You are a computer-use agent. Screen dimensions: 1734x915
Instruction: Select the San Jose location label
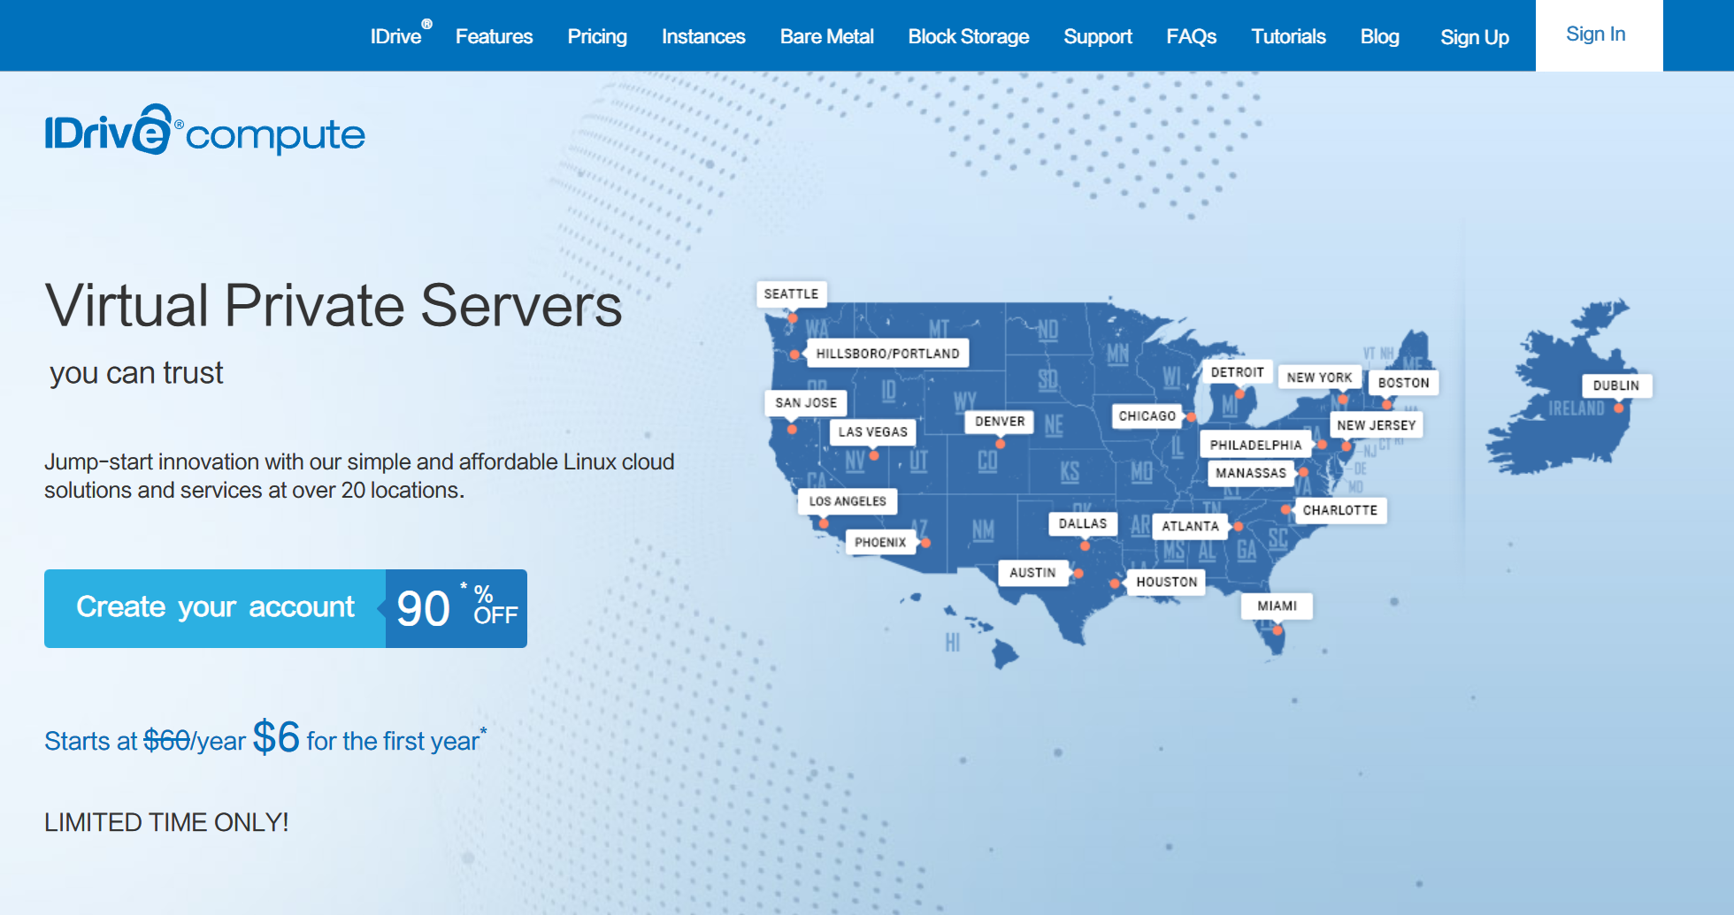coord(806,402)
